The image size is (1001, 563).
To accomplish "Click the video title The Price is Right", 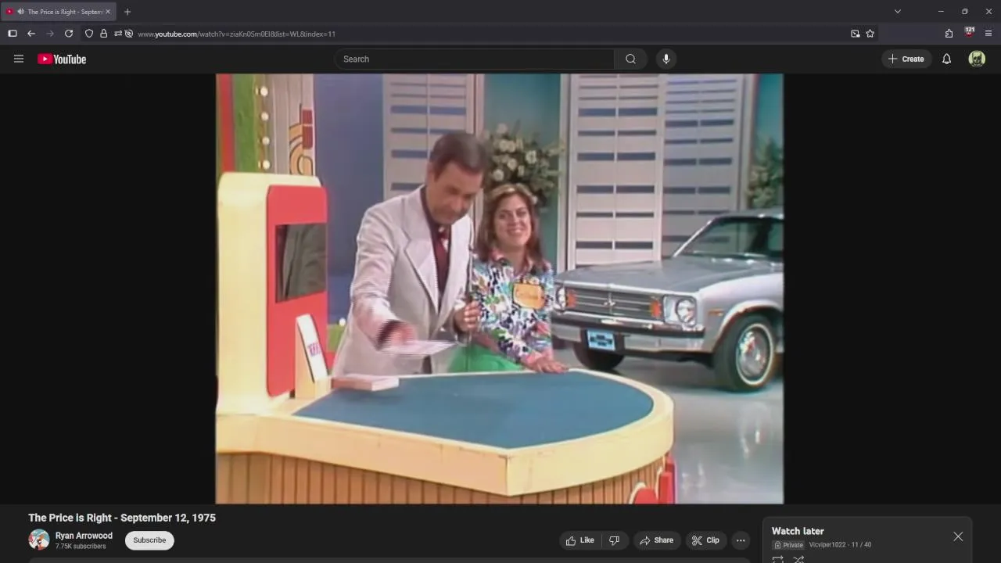I will click(122, 518).
